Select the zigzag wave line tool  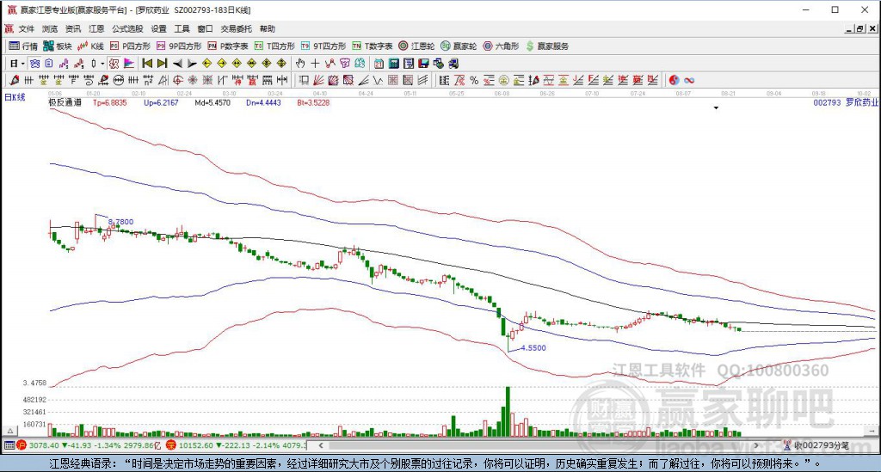point(379,80)
